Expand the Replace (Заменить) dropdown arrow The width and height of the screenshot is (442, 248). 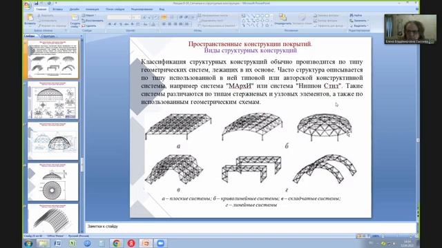point(368,21)
